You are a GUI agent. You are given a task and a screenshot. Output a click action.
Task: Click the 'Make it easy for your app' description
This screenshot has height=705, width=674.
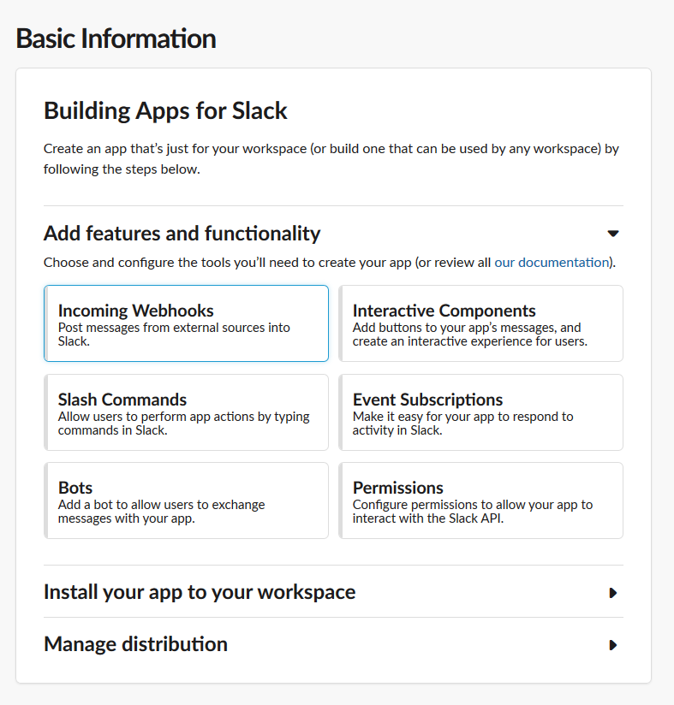point(462,424)
